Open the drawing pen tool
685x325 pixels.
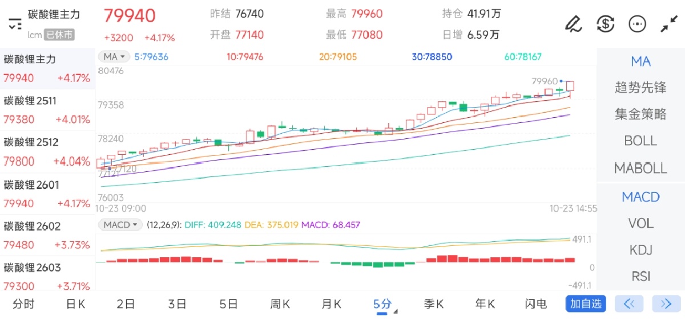click(573, 24)
